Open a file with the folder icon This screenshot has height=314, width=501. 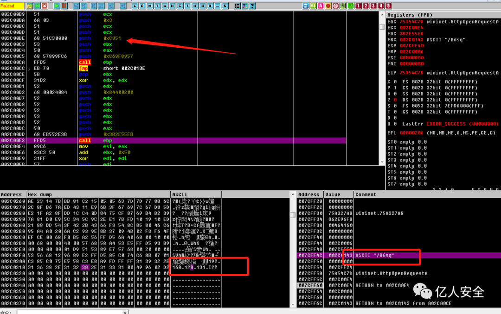[29, 6]
